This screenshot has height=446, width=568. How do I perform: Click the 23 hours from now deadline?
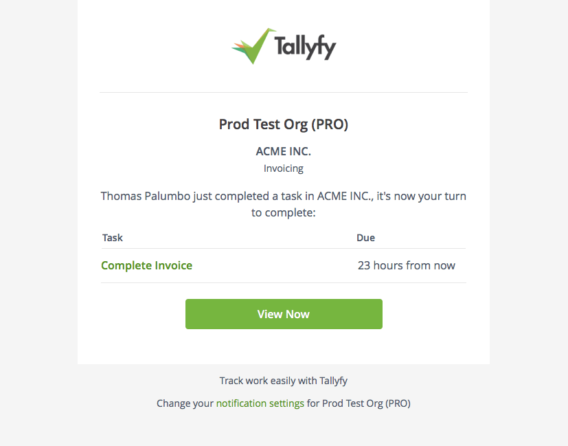click(406, 265)
